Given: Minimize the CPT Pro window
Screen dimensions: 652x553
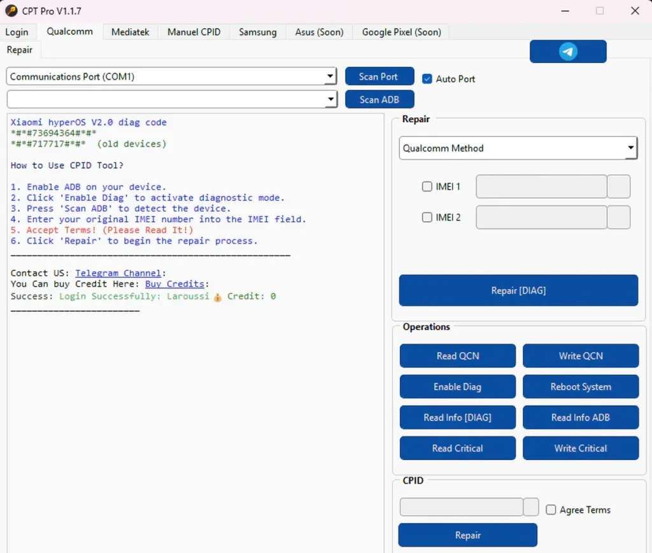Looking at the screenshot, I should (565, 11).
